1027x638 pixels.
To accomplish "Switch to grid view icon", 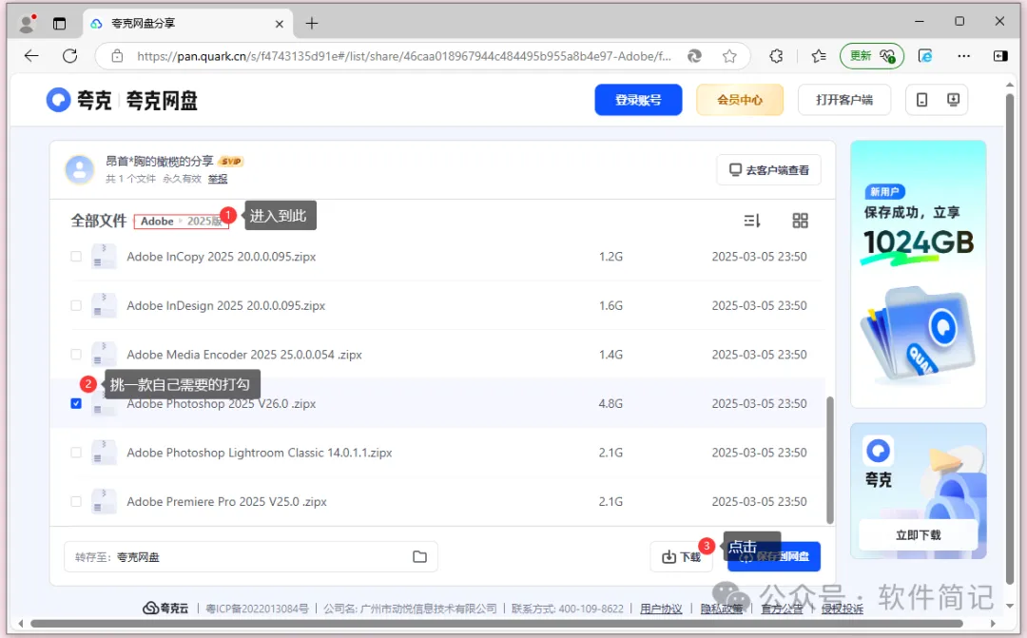I will pyautogui.click(x=800, y=221).
